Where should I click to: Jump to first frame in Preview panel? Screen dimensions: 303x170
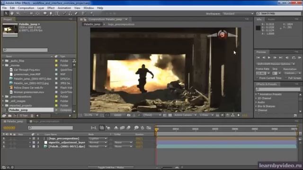[258, 58]
